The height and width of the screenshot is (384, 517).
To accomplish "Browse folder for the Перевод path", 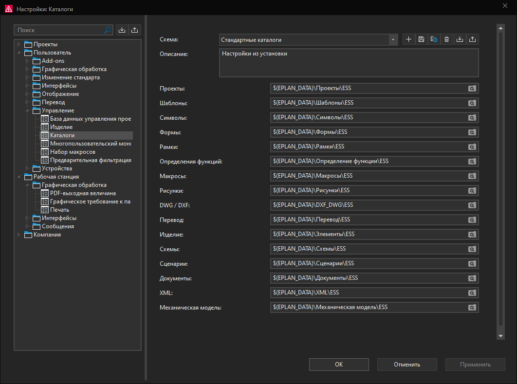I will click(472, 220).
